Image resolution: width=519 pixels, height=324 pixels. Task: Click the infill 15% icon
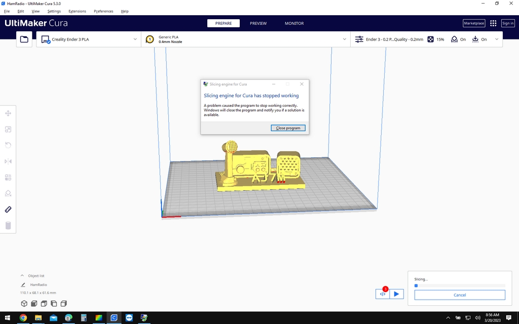430,39
